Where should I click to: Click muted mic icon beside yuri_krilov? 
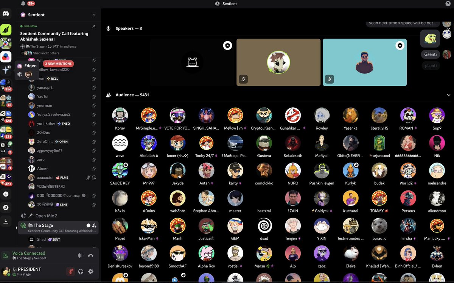[94, 124]
